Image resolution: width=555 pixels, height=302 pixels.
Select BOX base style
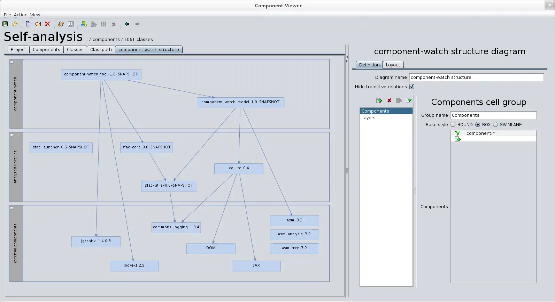tap(478, 124)
